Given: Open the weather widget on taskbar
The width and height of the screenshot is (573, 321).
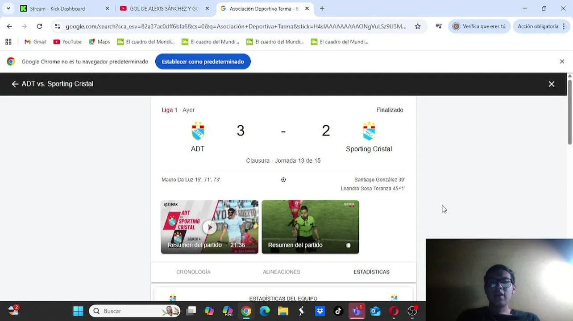Looking at the screenshot, I should coord(13,310).
